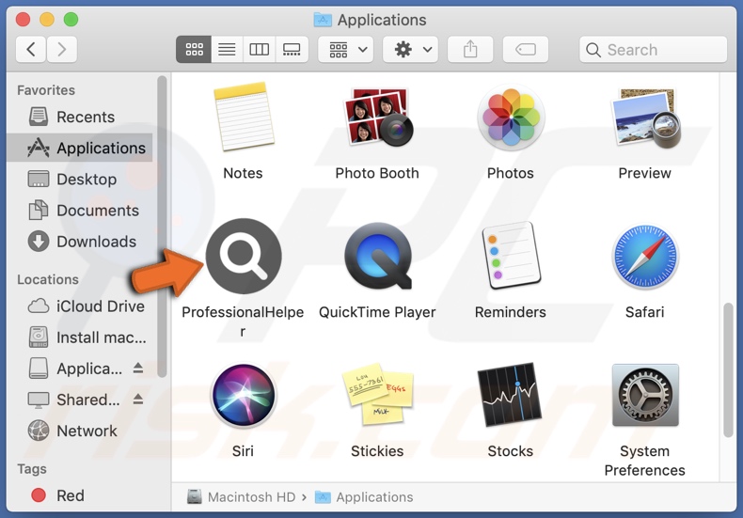
Task: Select the Reminders app icon
Action: pos(511,256)
